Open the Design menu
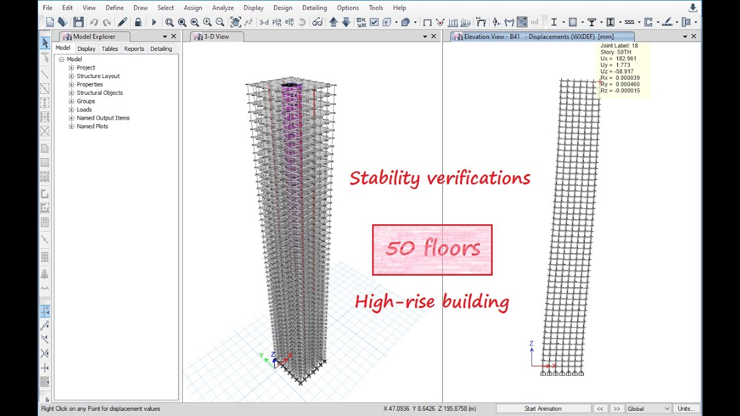This screenshot has width=740, height=416. coord(283,8)
